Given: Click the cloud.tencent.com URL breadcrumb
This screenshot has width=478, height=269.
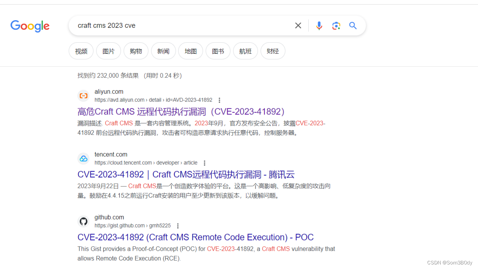Looking at the screenshot, I should [x=146, y=163].
